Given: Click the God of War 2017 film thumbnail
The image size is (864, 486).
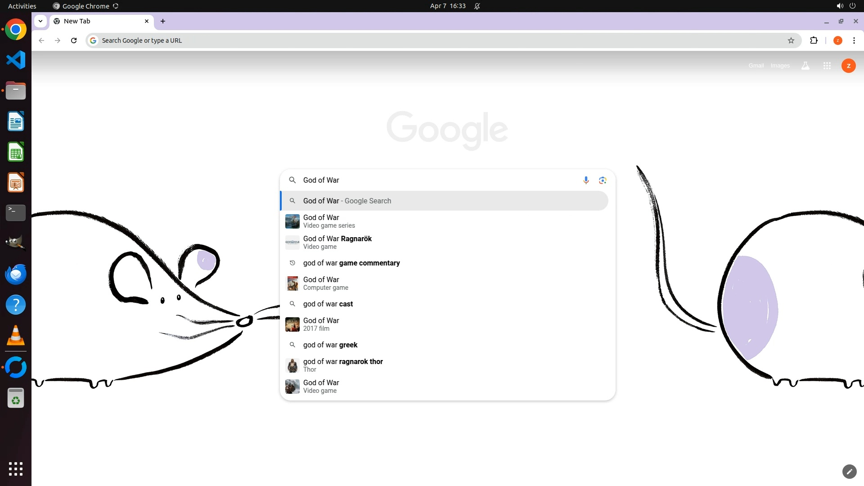Looking at the screenshot, I should pyautogui.click(x=292, y=324).
